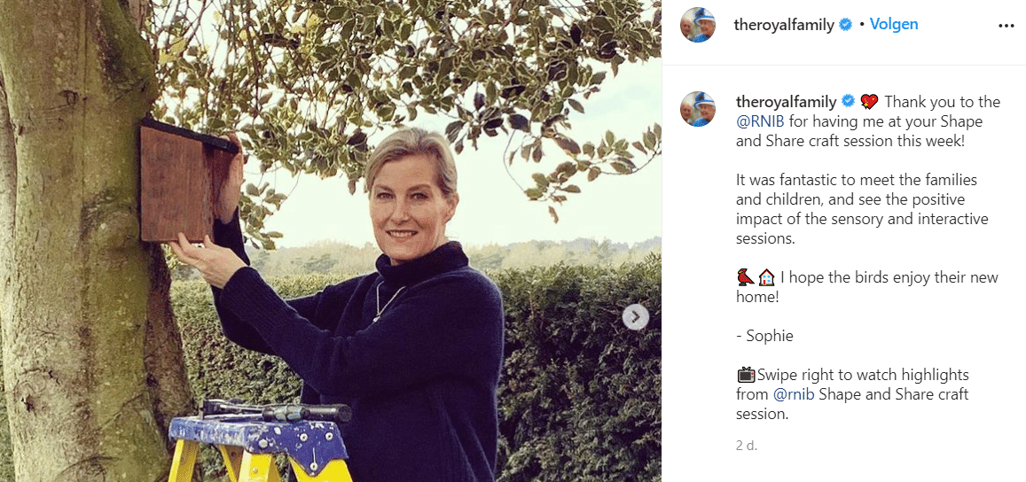Click the heart emoji in the caption
This screenshot has width=1026, height=482.
(869, 102)
